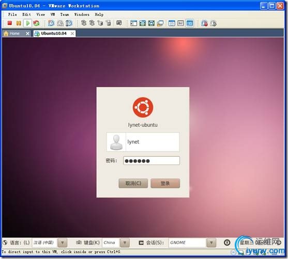Click the Ubuntu logo on login dialog
The image size is (288, 259).
pyautogui.click(x=143, y=107)
